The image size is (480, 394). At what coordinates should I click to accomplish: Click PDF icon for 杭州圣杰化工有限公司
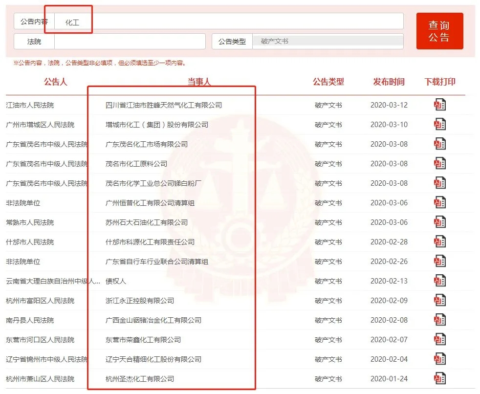click(x=440, y=379)
